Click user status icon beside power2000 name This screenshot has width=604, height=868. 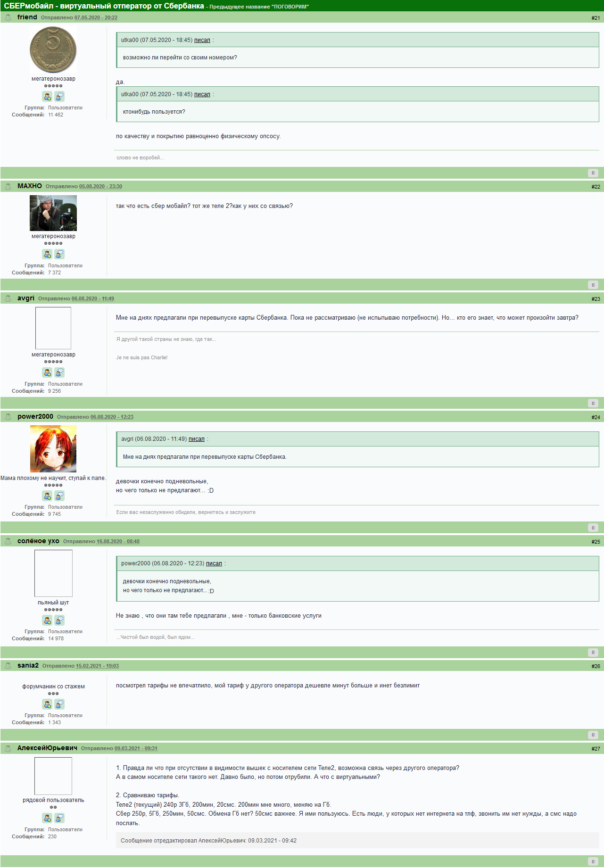tap(8, 417)
